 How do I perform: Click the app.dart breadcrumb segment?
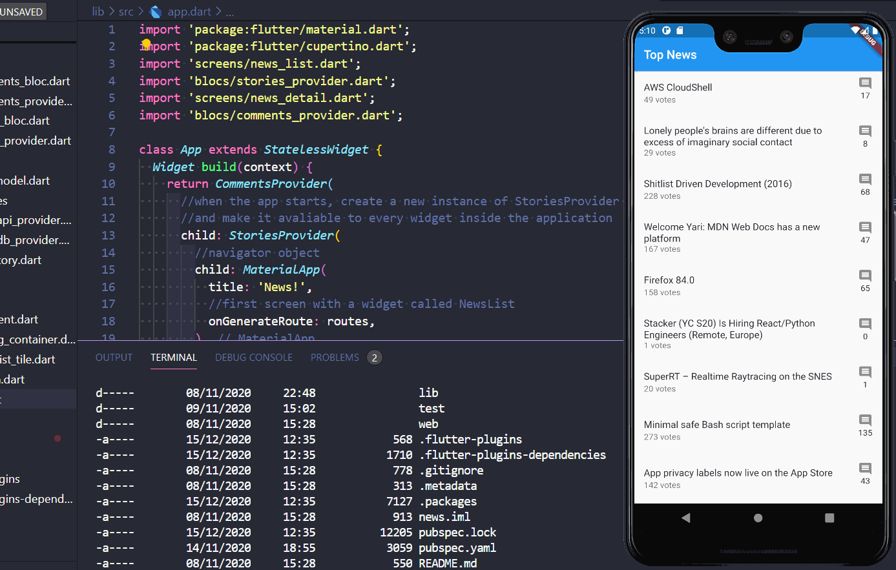(189, 12)
